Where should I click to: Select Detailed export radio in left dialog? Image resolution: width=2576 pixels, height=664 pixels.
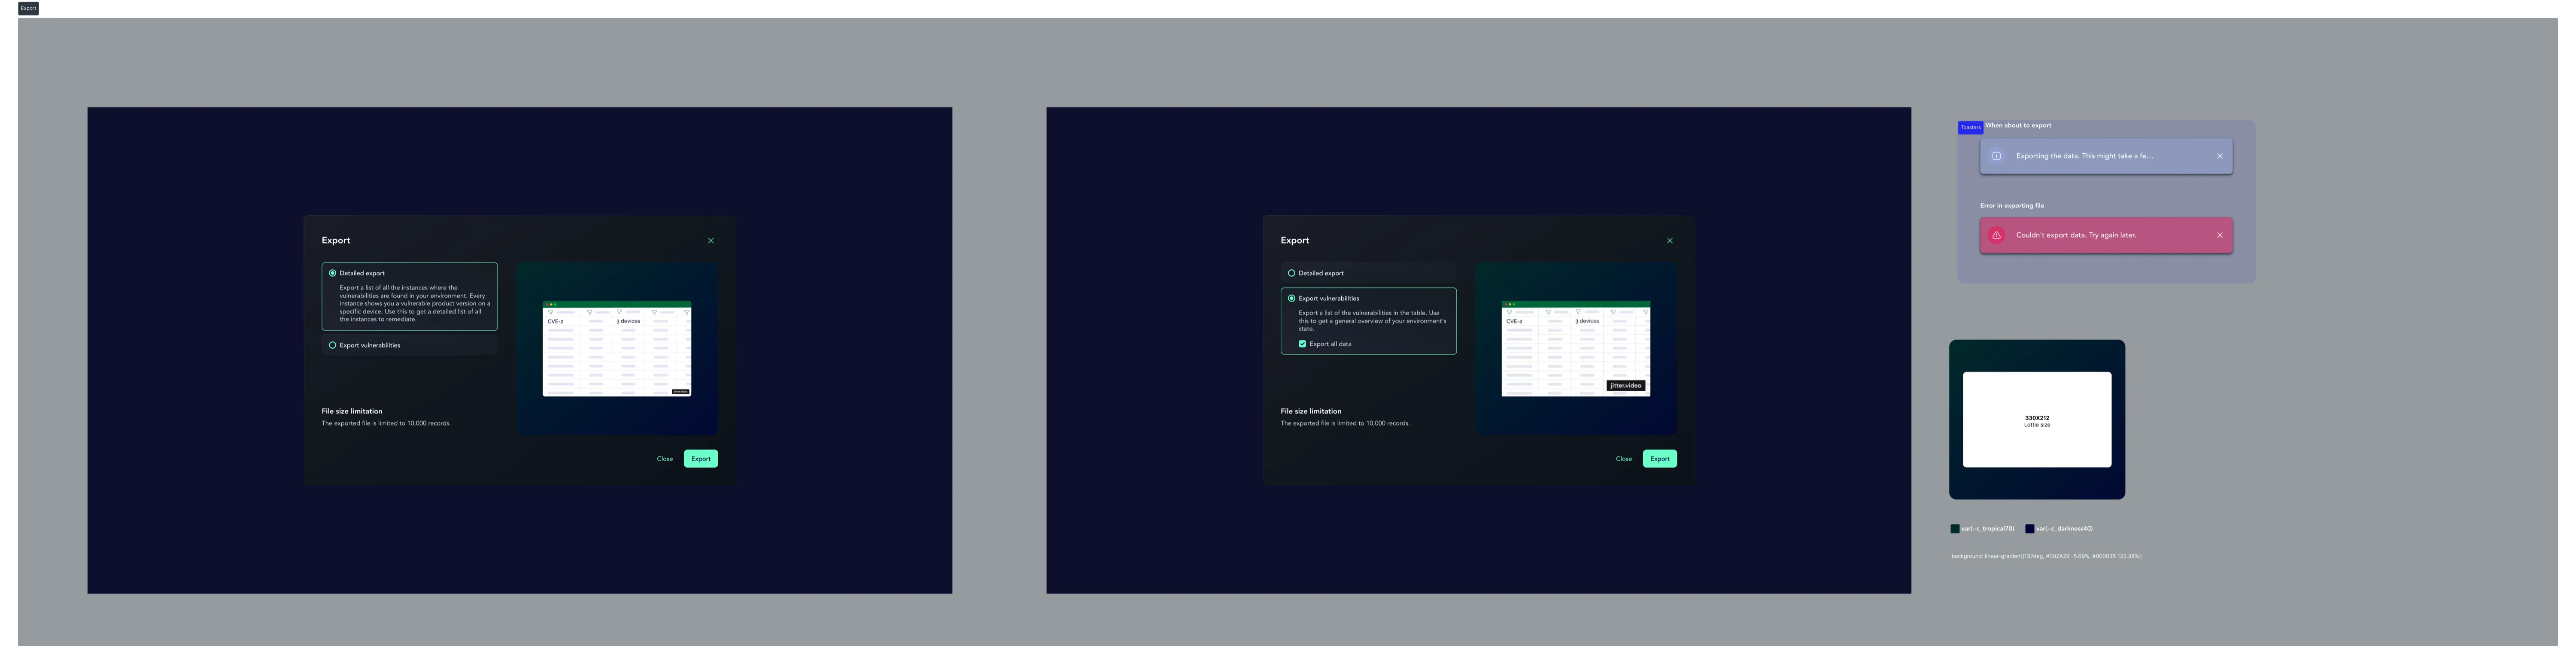pos(333,273)
